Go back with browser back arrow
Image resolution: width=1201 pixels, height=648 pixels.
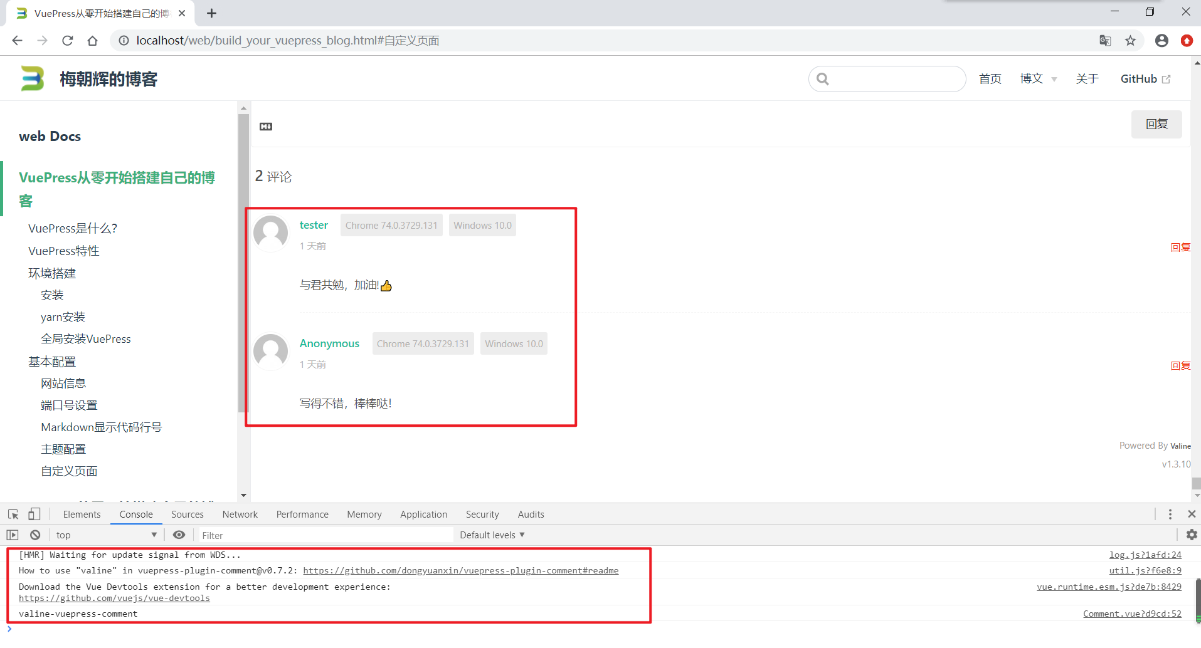(17, 41)
